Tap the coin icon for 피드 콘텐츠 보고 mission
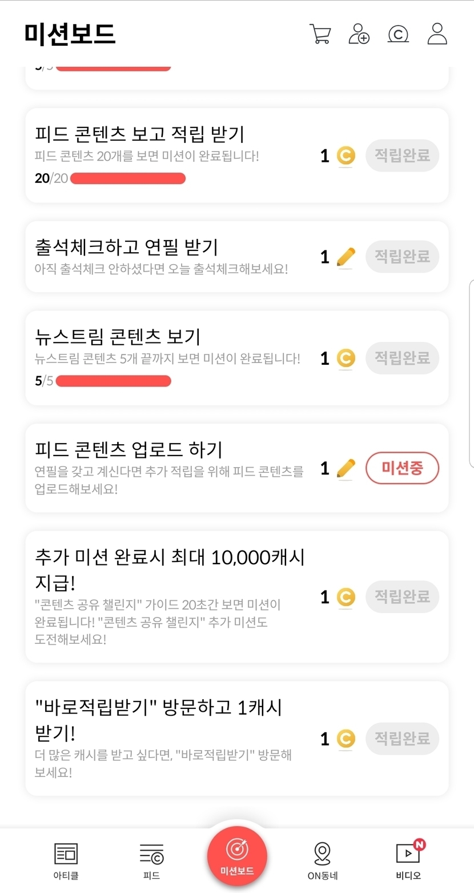 pos(346,156)
